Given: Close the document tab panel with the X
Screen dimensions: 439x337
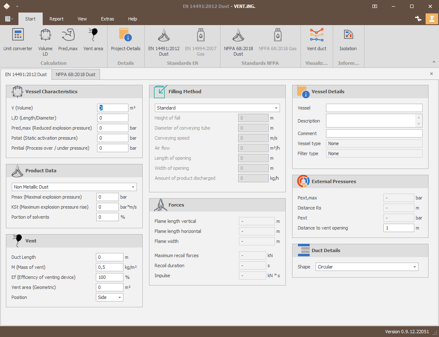Looking at the screenshot, I should pyautogui.click(x=431, y=74).
